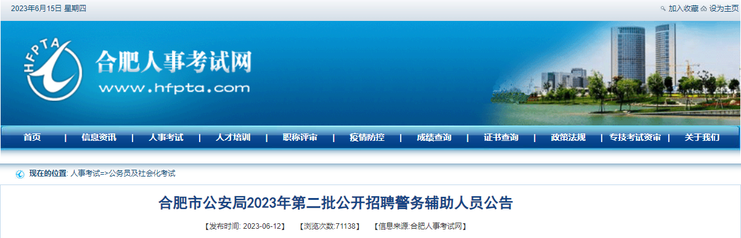Viewport: 741px width, 238px height.
Task: Open 成绩查询 navigation item
Action: click(434, 138)
